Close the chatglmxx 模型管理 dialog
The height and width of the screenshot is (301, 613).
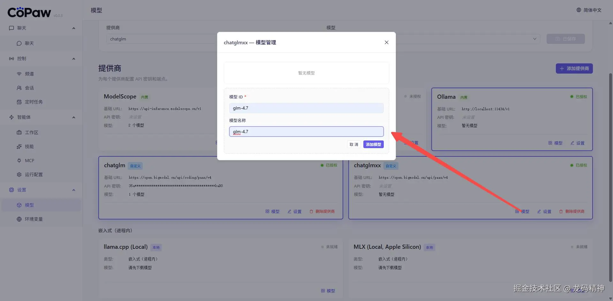coord(386,42)
